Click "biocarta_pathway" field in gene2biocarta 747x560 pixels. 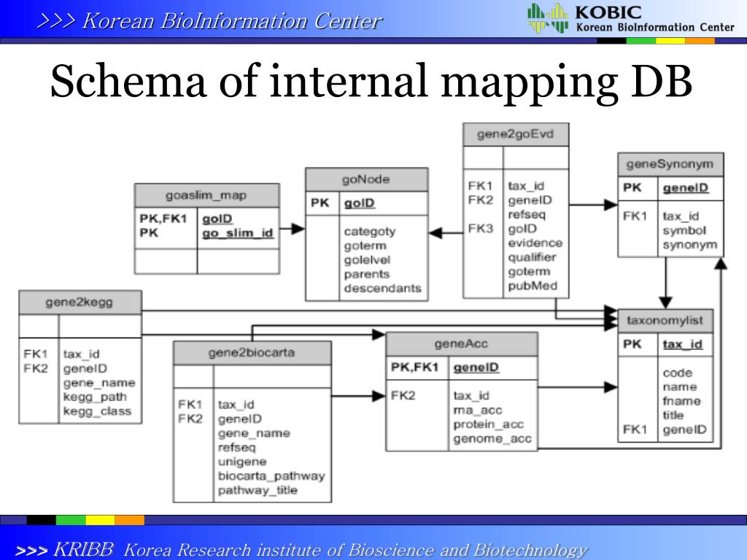point(271,476)
